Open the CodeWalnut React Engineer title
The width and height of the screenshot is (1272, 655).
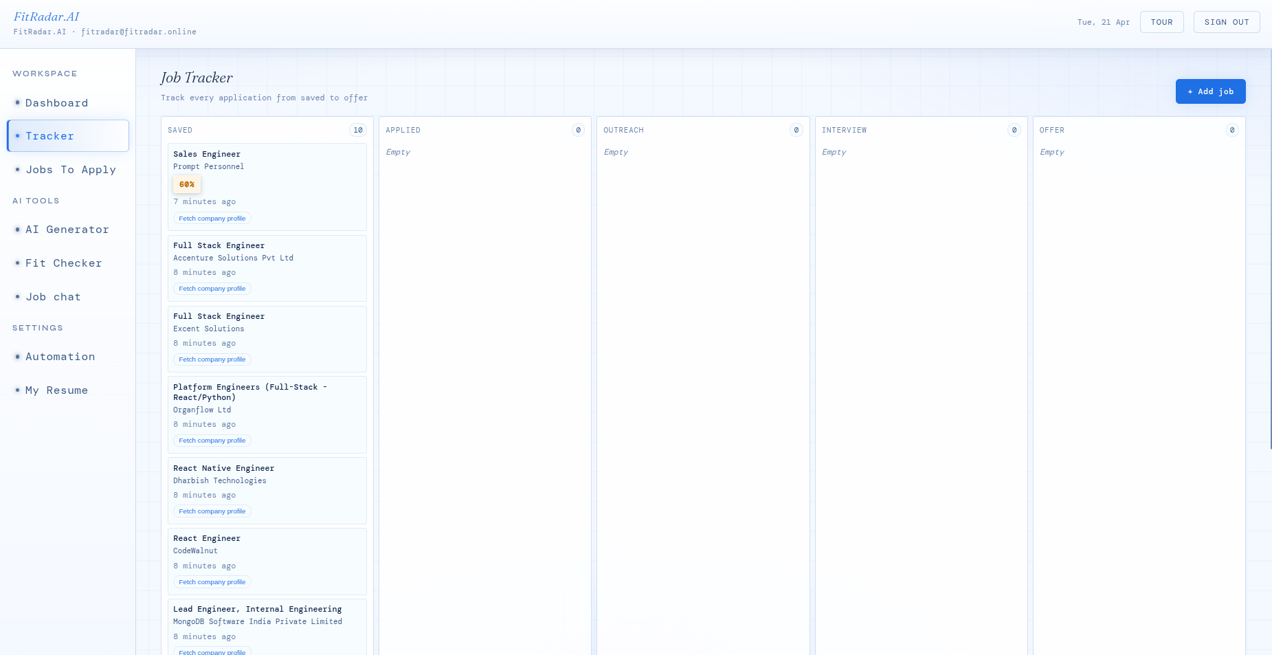tap(207, 538)
